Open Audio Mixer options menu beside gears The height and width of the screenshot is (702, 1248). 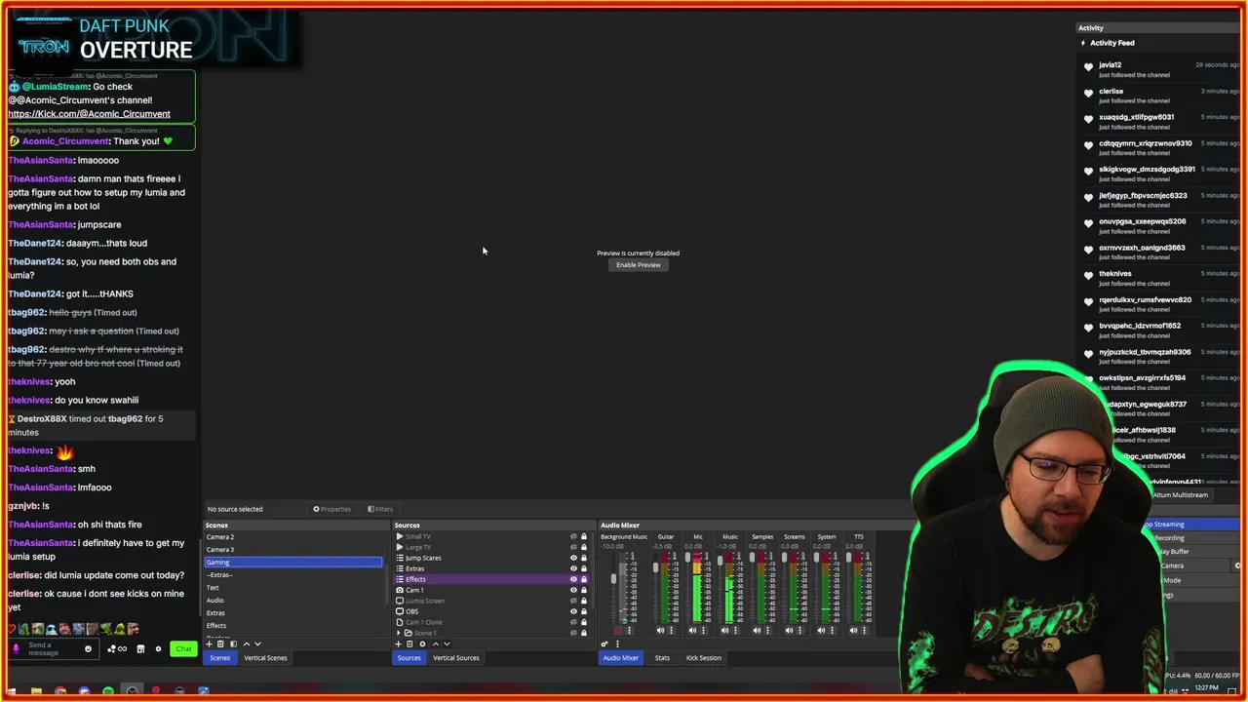616,643
